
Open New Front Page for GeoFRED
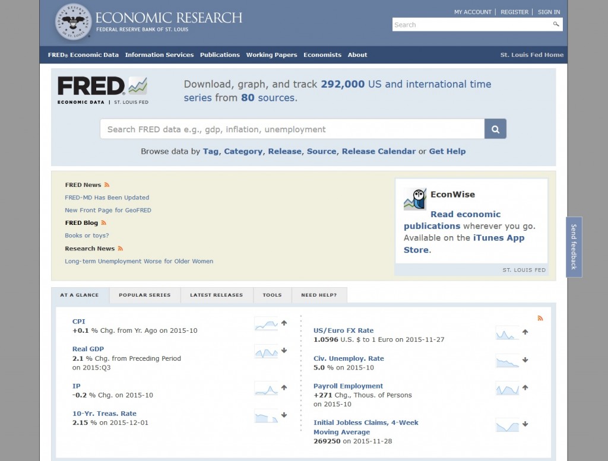click(108, 210)
